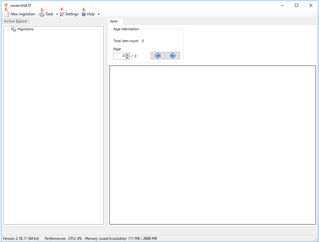Screen dimensions: 319x242
Task: Open Settings via its text label
Action: pos(72,14)
